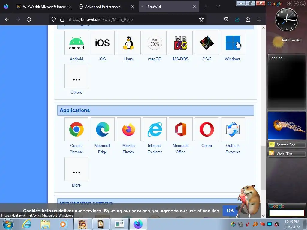Open the Microsoft Office icon

[180, 129]
